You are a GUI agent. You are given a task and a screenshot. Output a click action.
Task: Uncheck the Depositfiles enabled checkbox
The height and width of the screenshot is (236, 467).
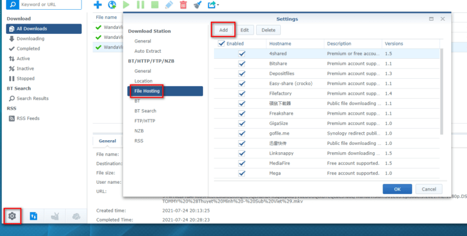pyautogui.click(x=242, y=73)
